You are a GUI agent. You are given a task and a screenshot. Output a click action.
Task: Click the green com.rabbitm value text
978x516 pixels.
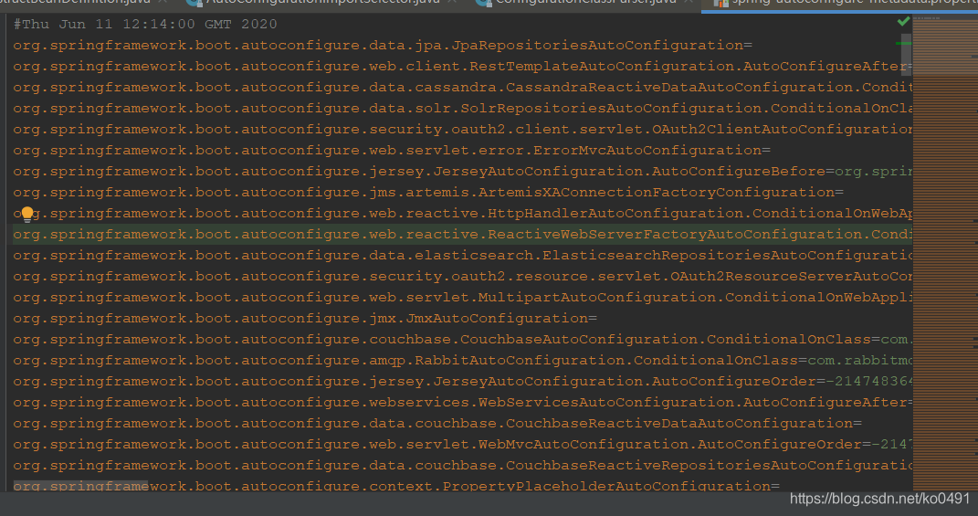pyautogui.click(x=859, y=361)
